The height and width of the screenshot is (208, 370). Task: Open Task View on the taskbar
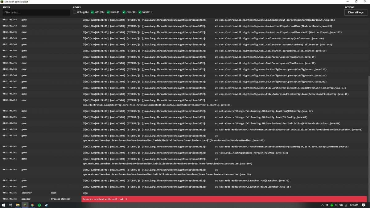pos(10,205)
